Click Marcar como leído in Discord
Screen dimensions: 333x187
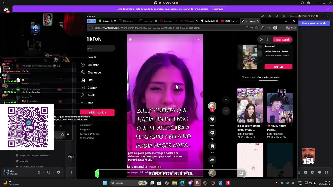pos(314,23)
